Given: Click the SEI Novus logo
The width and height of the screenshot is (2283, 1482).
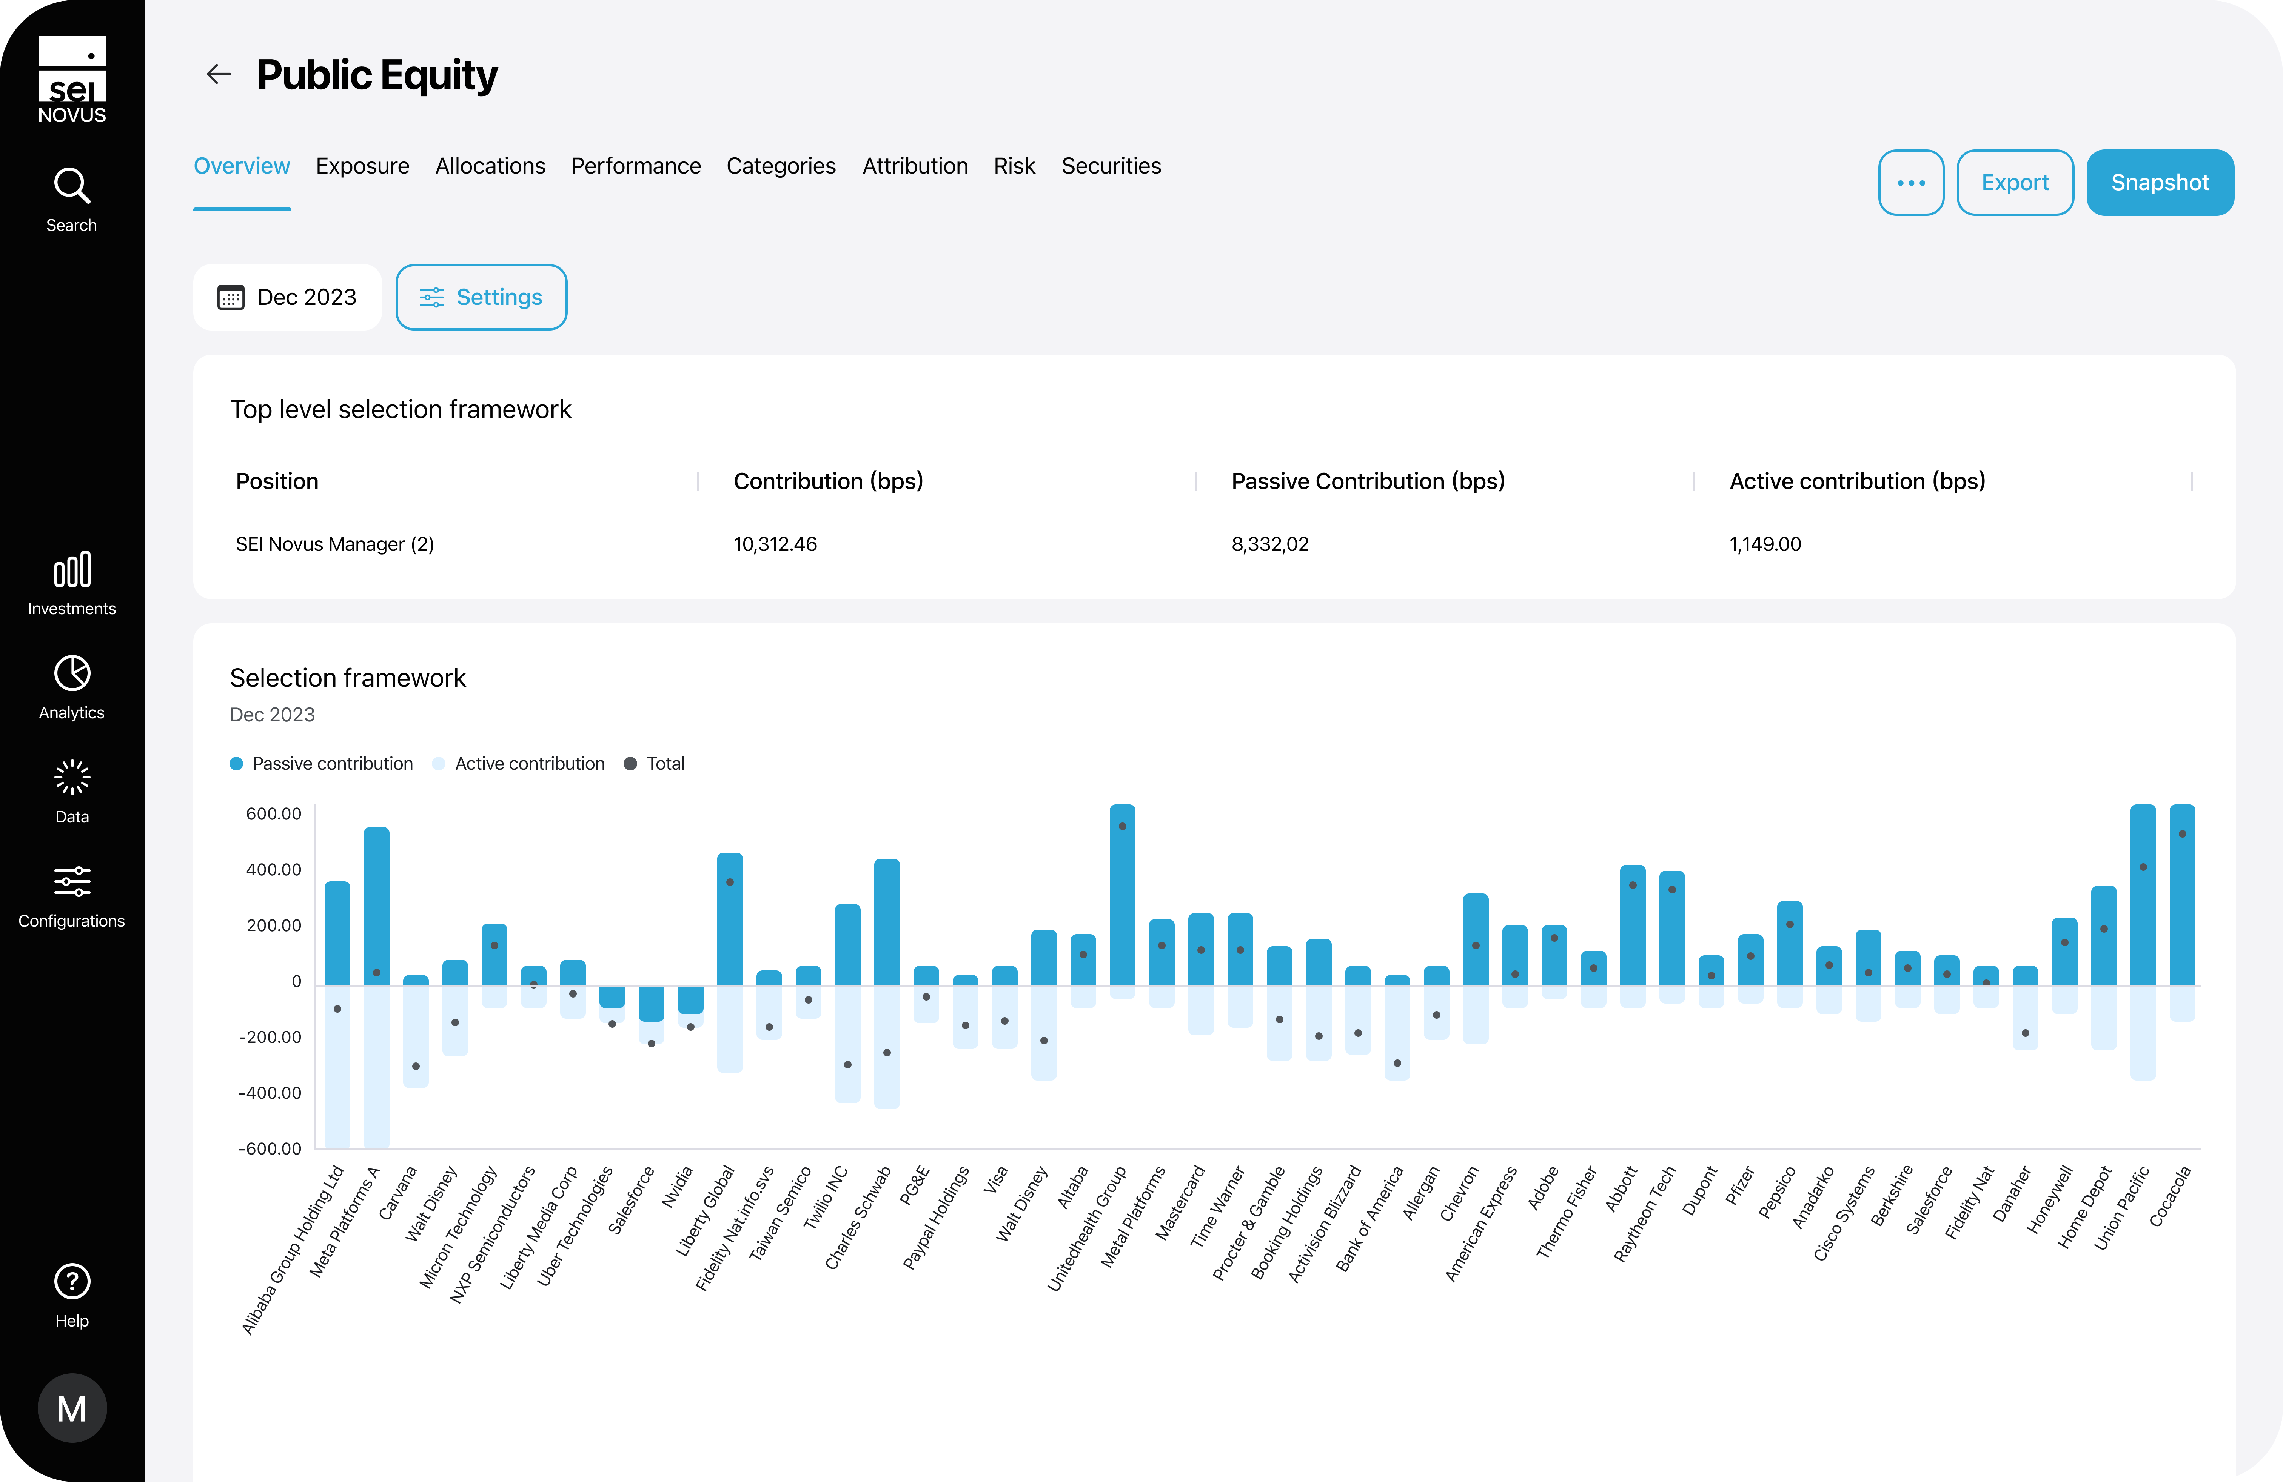Looking at the screenshot, I should click(72, 80).
